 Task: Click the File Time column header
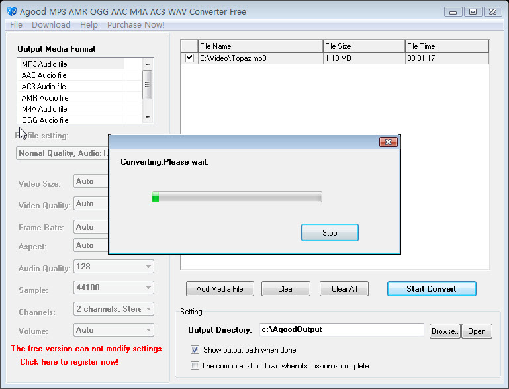[x=447, y=46]
